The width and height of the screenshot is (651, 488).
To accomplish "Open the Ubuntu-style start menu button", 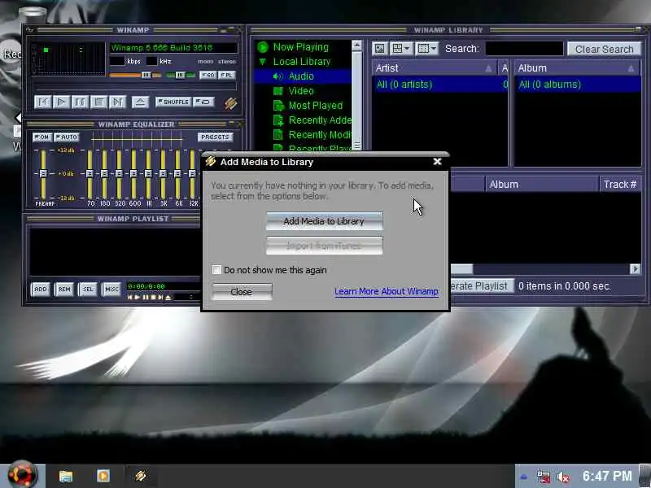I will coord(23,475).
